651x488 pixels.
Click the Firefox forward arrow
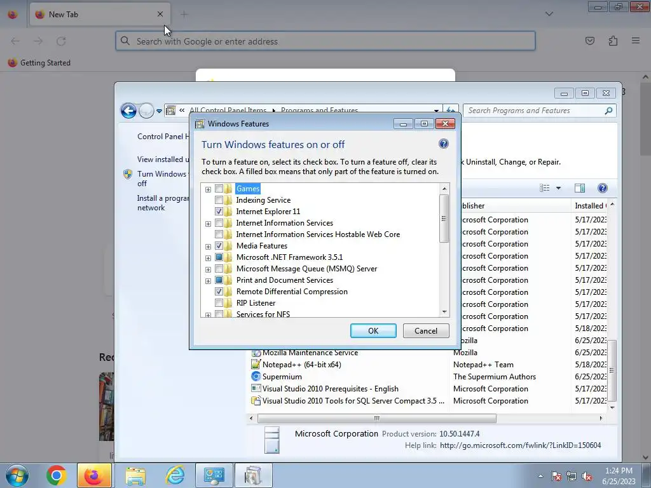(x=38, y=41)
